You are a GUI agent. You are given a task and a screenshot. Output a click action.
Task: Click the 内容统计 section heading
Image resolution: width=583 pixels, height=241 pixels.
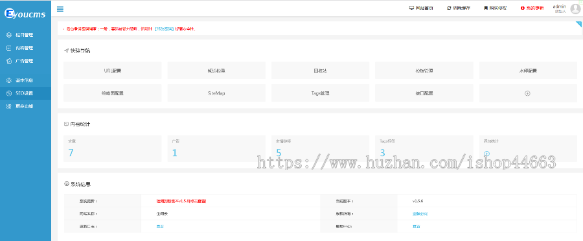pos(80,124)
